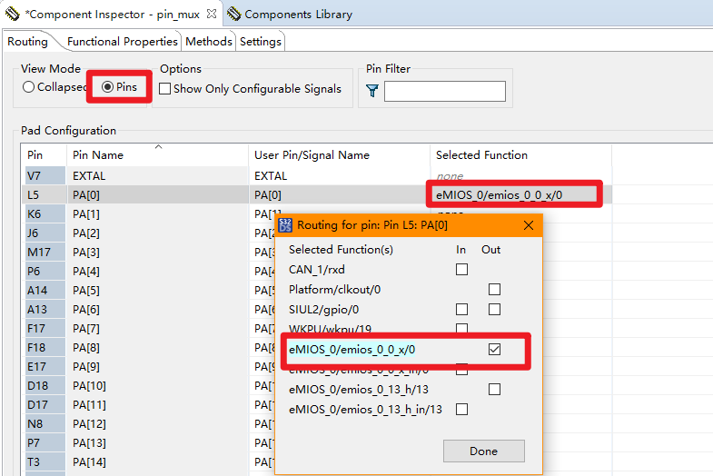Image resolution: width=713 pixels, height=476 pixels.
Task: Check the Out box for SIUL2/gpio/0
Action: 494,309
